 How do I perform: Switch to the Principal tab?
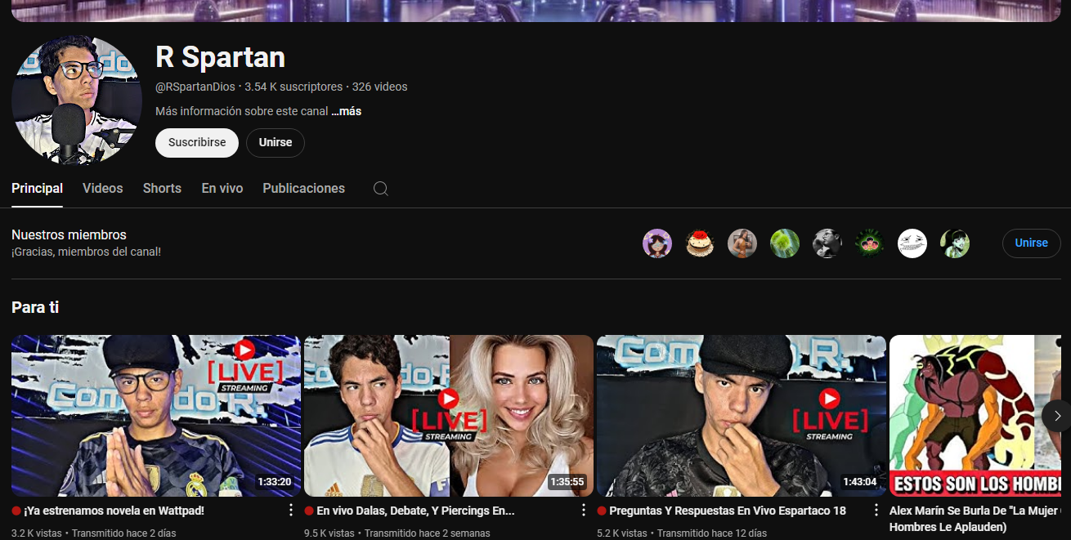[37, 189]
